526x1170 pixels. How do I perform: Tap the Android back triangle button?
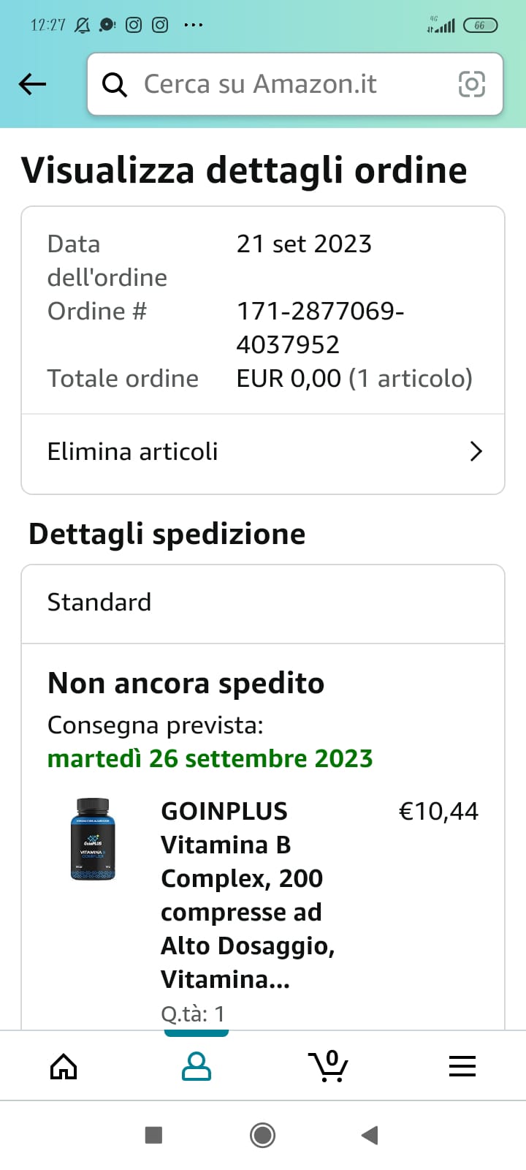(370, 1135)
